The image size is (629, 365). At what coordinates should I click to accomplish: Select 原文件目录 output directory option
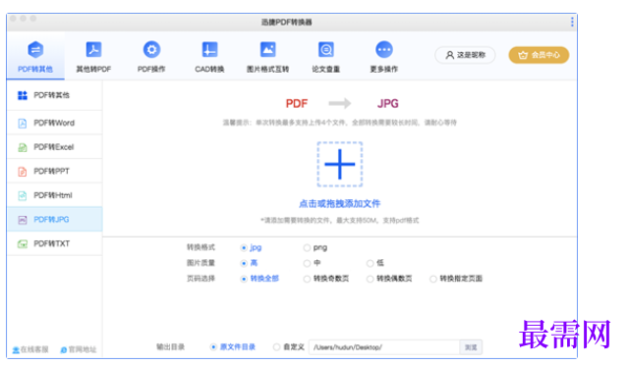pyautogui.click(x=213, y=347)
